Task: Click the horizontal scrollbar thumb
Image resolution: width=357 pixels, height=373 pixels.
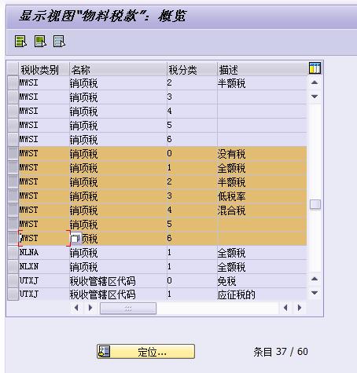Action: [x=128, y=308]
